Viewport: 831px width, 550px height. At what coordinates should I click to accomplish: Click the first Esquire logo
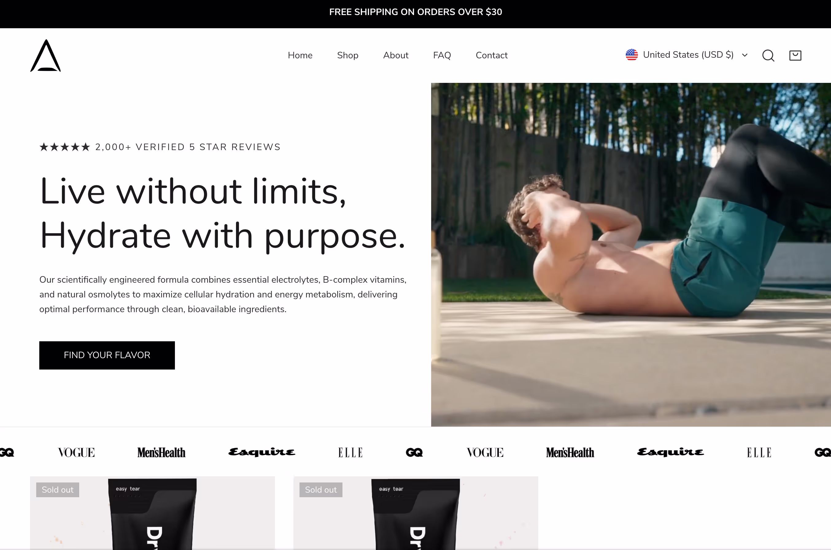coord(261,452)
